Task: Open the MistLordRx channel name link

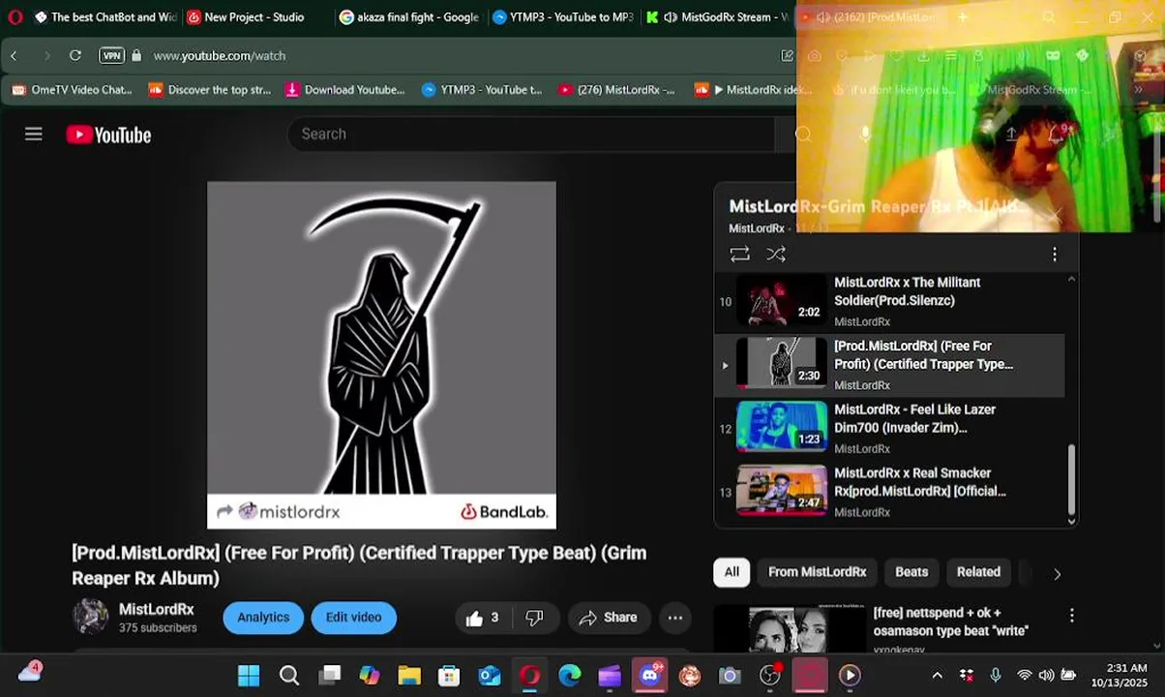Action: (x=157, y=609)
